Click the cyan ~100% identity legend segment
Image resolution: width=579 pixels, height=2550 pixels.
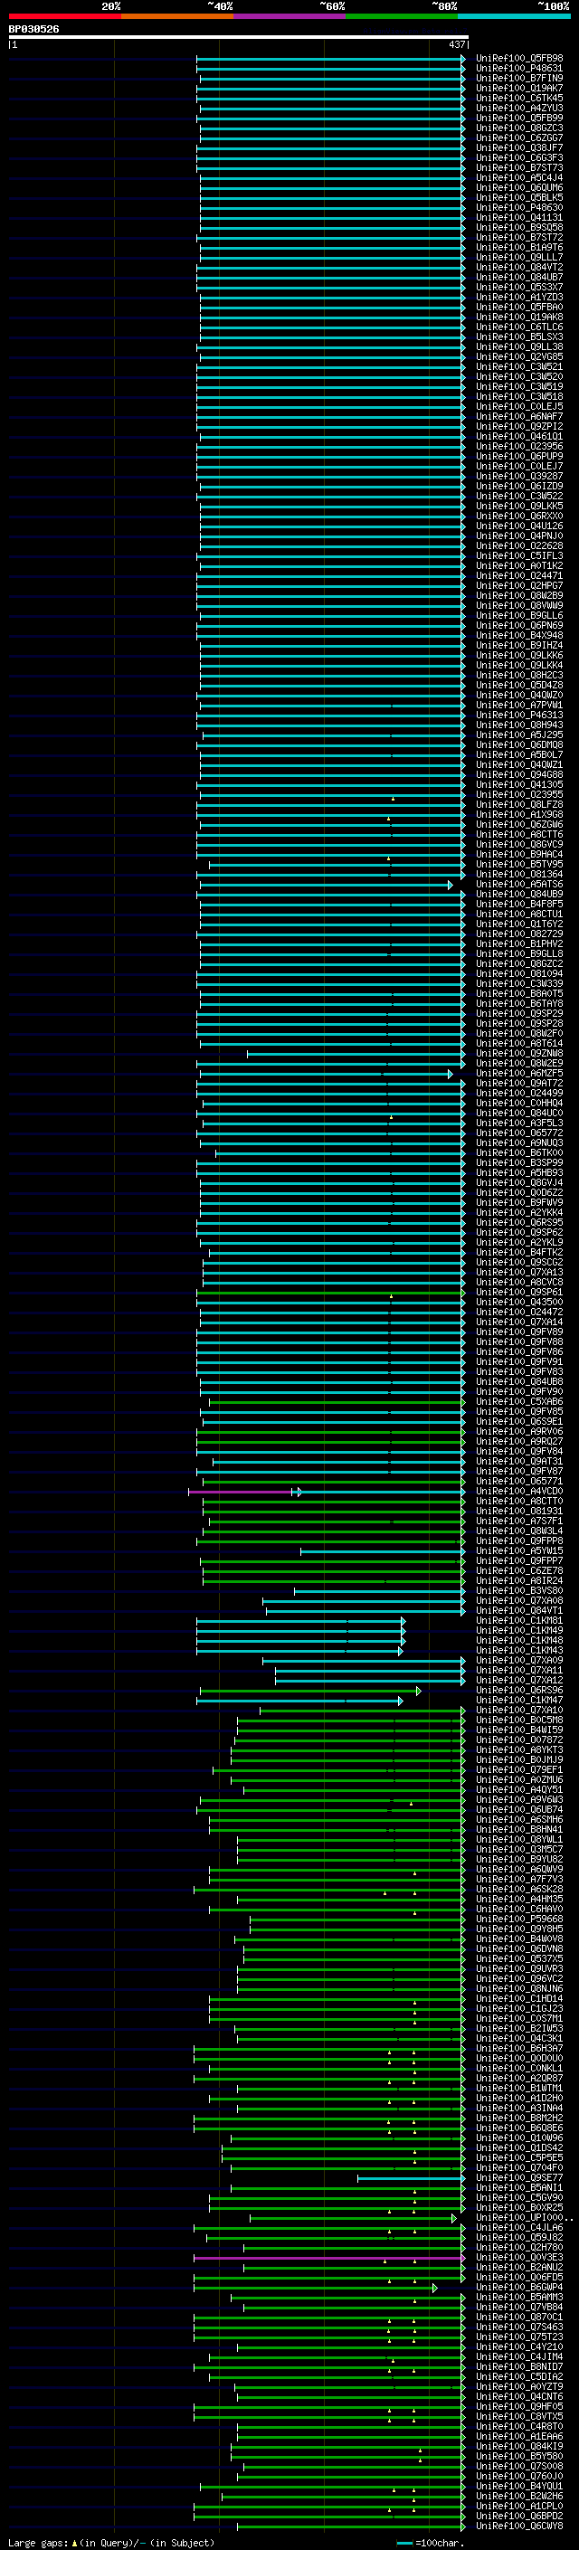[x=515, y=16]
